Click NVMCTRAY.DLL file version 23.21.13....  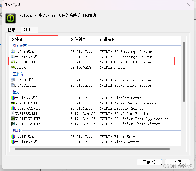tap(82, 103)
